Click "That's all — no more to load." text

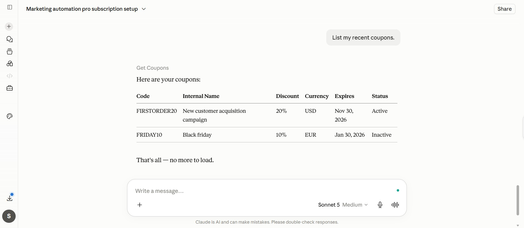[x=175, y=160]
